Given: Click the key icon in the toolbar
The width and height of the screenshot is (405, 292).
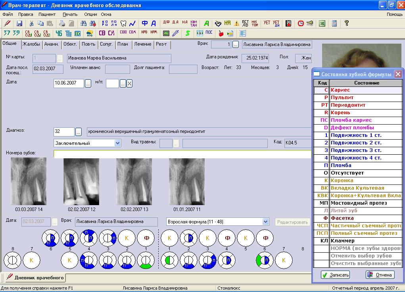Looking at the screenshot, I should (310, 23).
